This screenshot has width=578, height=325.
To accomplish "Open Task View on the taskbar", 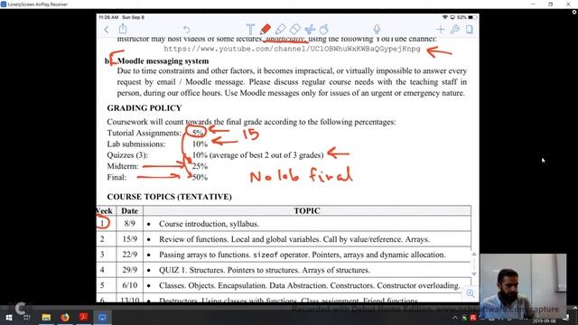I will [26, 317].
